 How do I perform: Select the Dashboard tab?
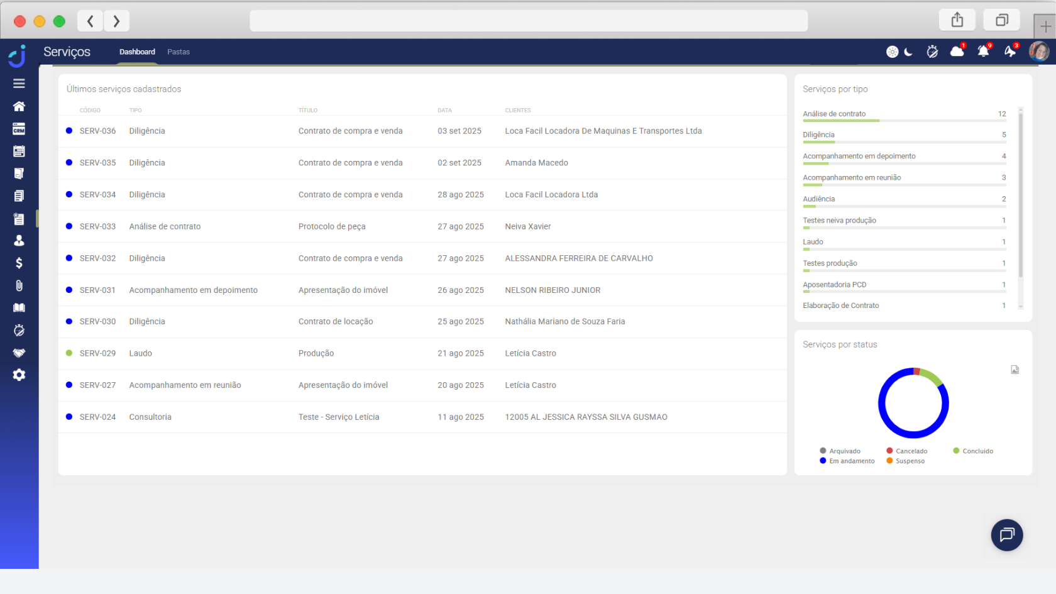pos(137,52)
